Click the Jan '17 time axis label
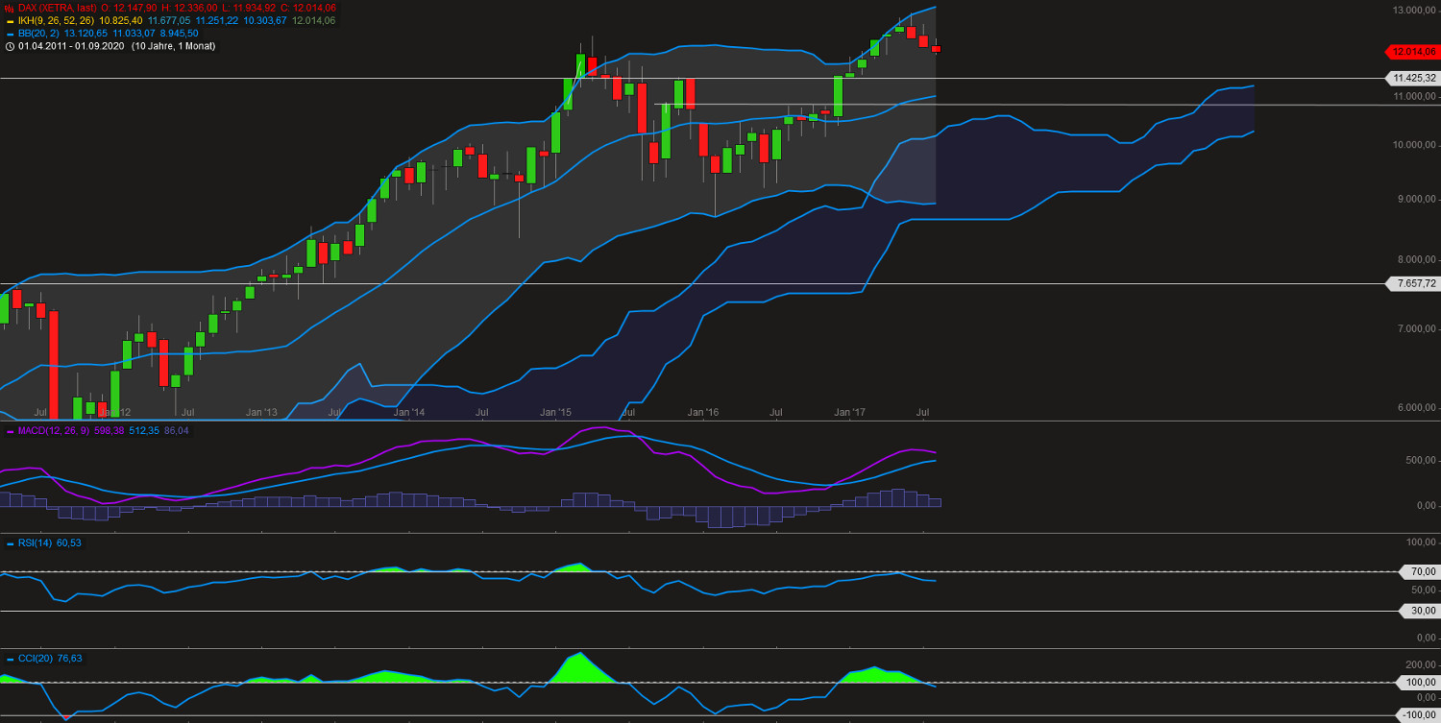The width and height of the screenshot is (1441, 723). pos(849,412)
